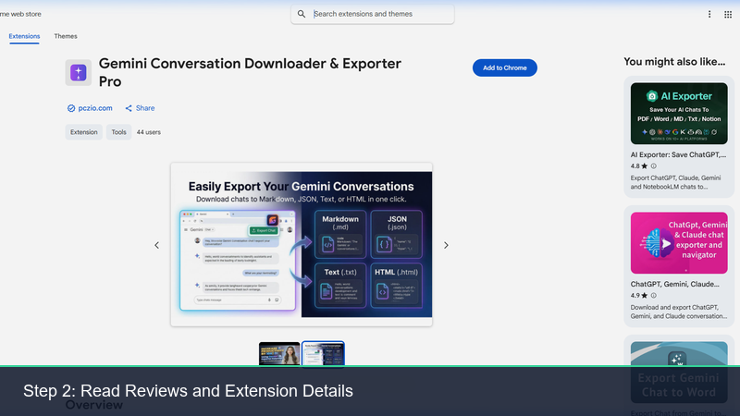Open the Google apps grid
Image resolution: width=740 pixels, height=416 pixels.
click(x=728, y=15)
